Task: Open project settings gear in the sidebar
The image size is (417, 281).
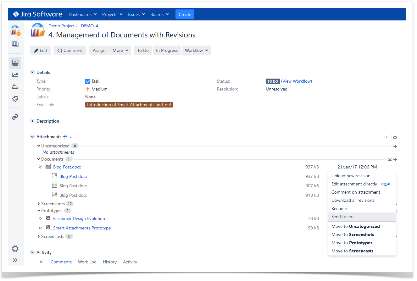Action: 15,249
